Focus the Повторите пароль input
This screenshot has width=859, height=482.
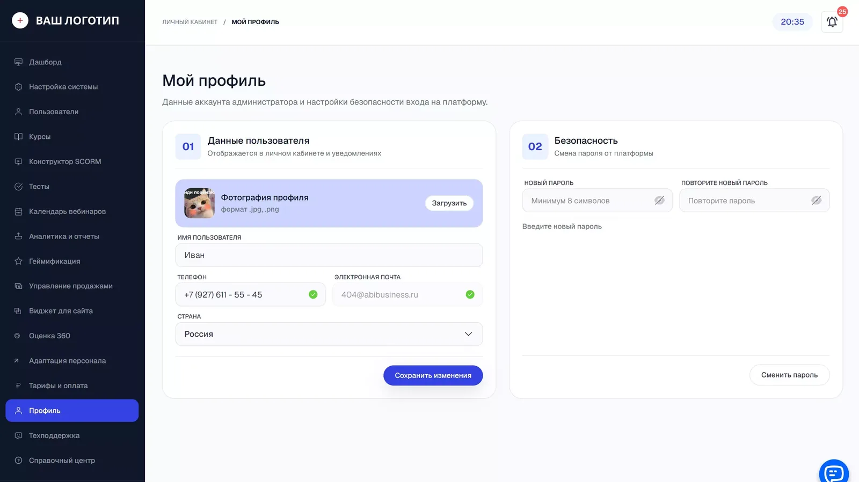[754, 201]
